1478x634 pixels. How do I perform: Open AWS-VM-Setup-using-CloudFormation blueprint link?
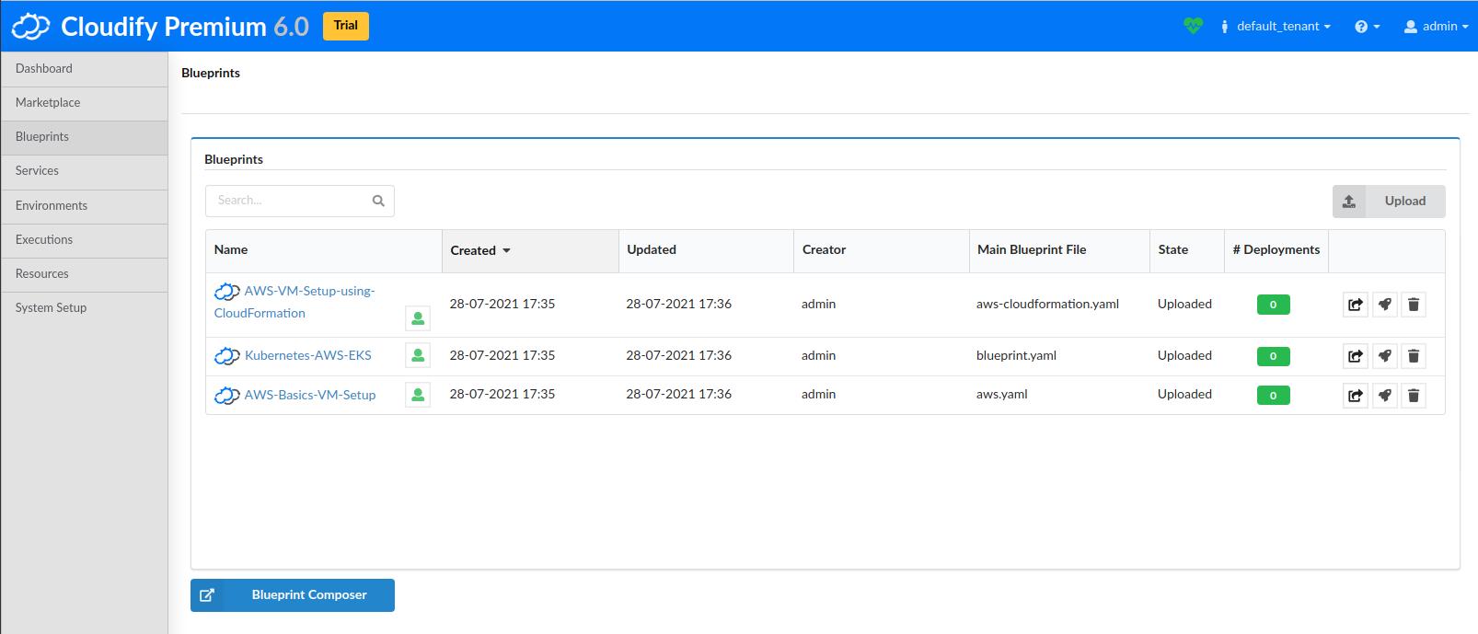click(x=294, y=302)
